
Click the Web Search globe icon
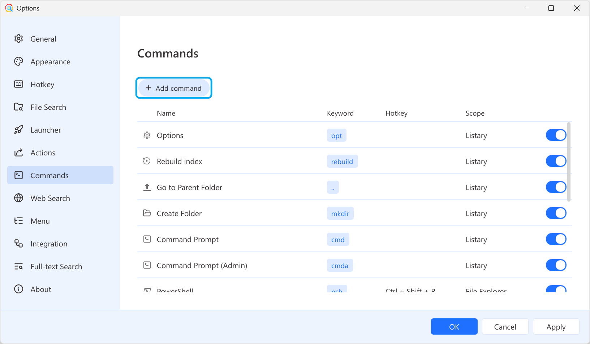18,198
